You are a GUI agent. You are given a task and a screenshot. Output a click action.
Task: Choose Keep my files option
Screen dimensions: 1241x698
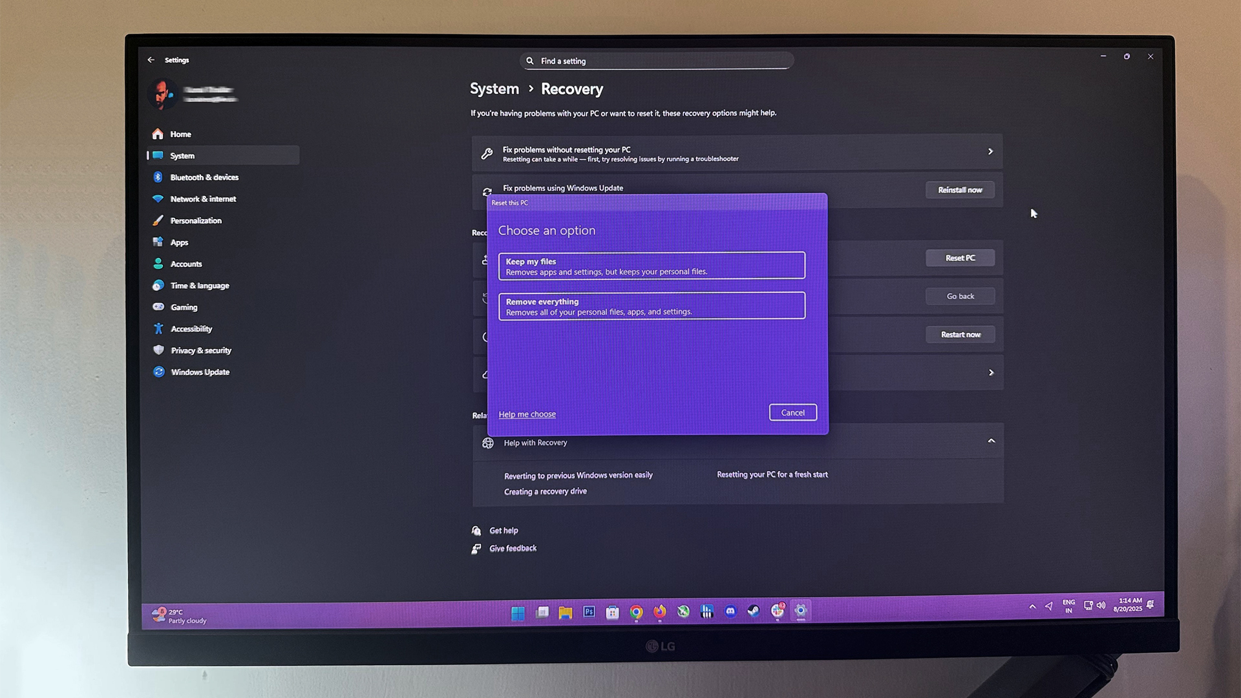(652, 266)
